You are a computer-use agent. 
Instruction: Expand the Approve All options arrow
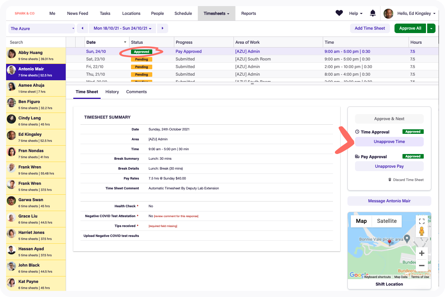[x=431, y=28]
